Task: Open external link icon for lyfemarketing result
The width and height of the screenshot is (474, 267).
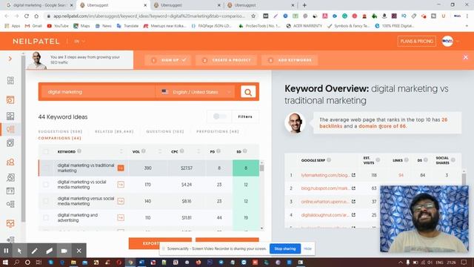Action: pyautogui.click(x=353, y=175)
